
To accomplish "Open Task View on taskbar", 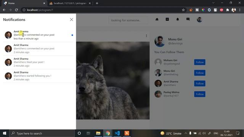I will point(88,133).
